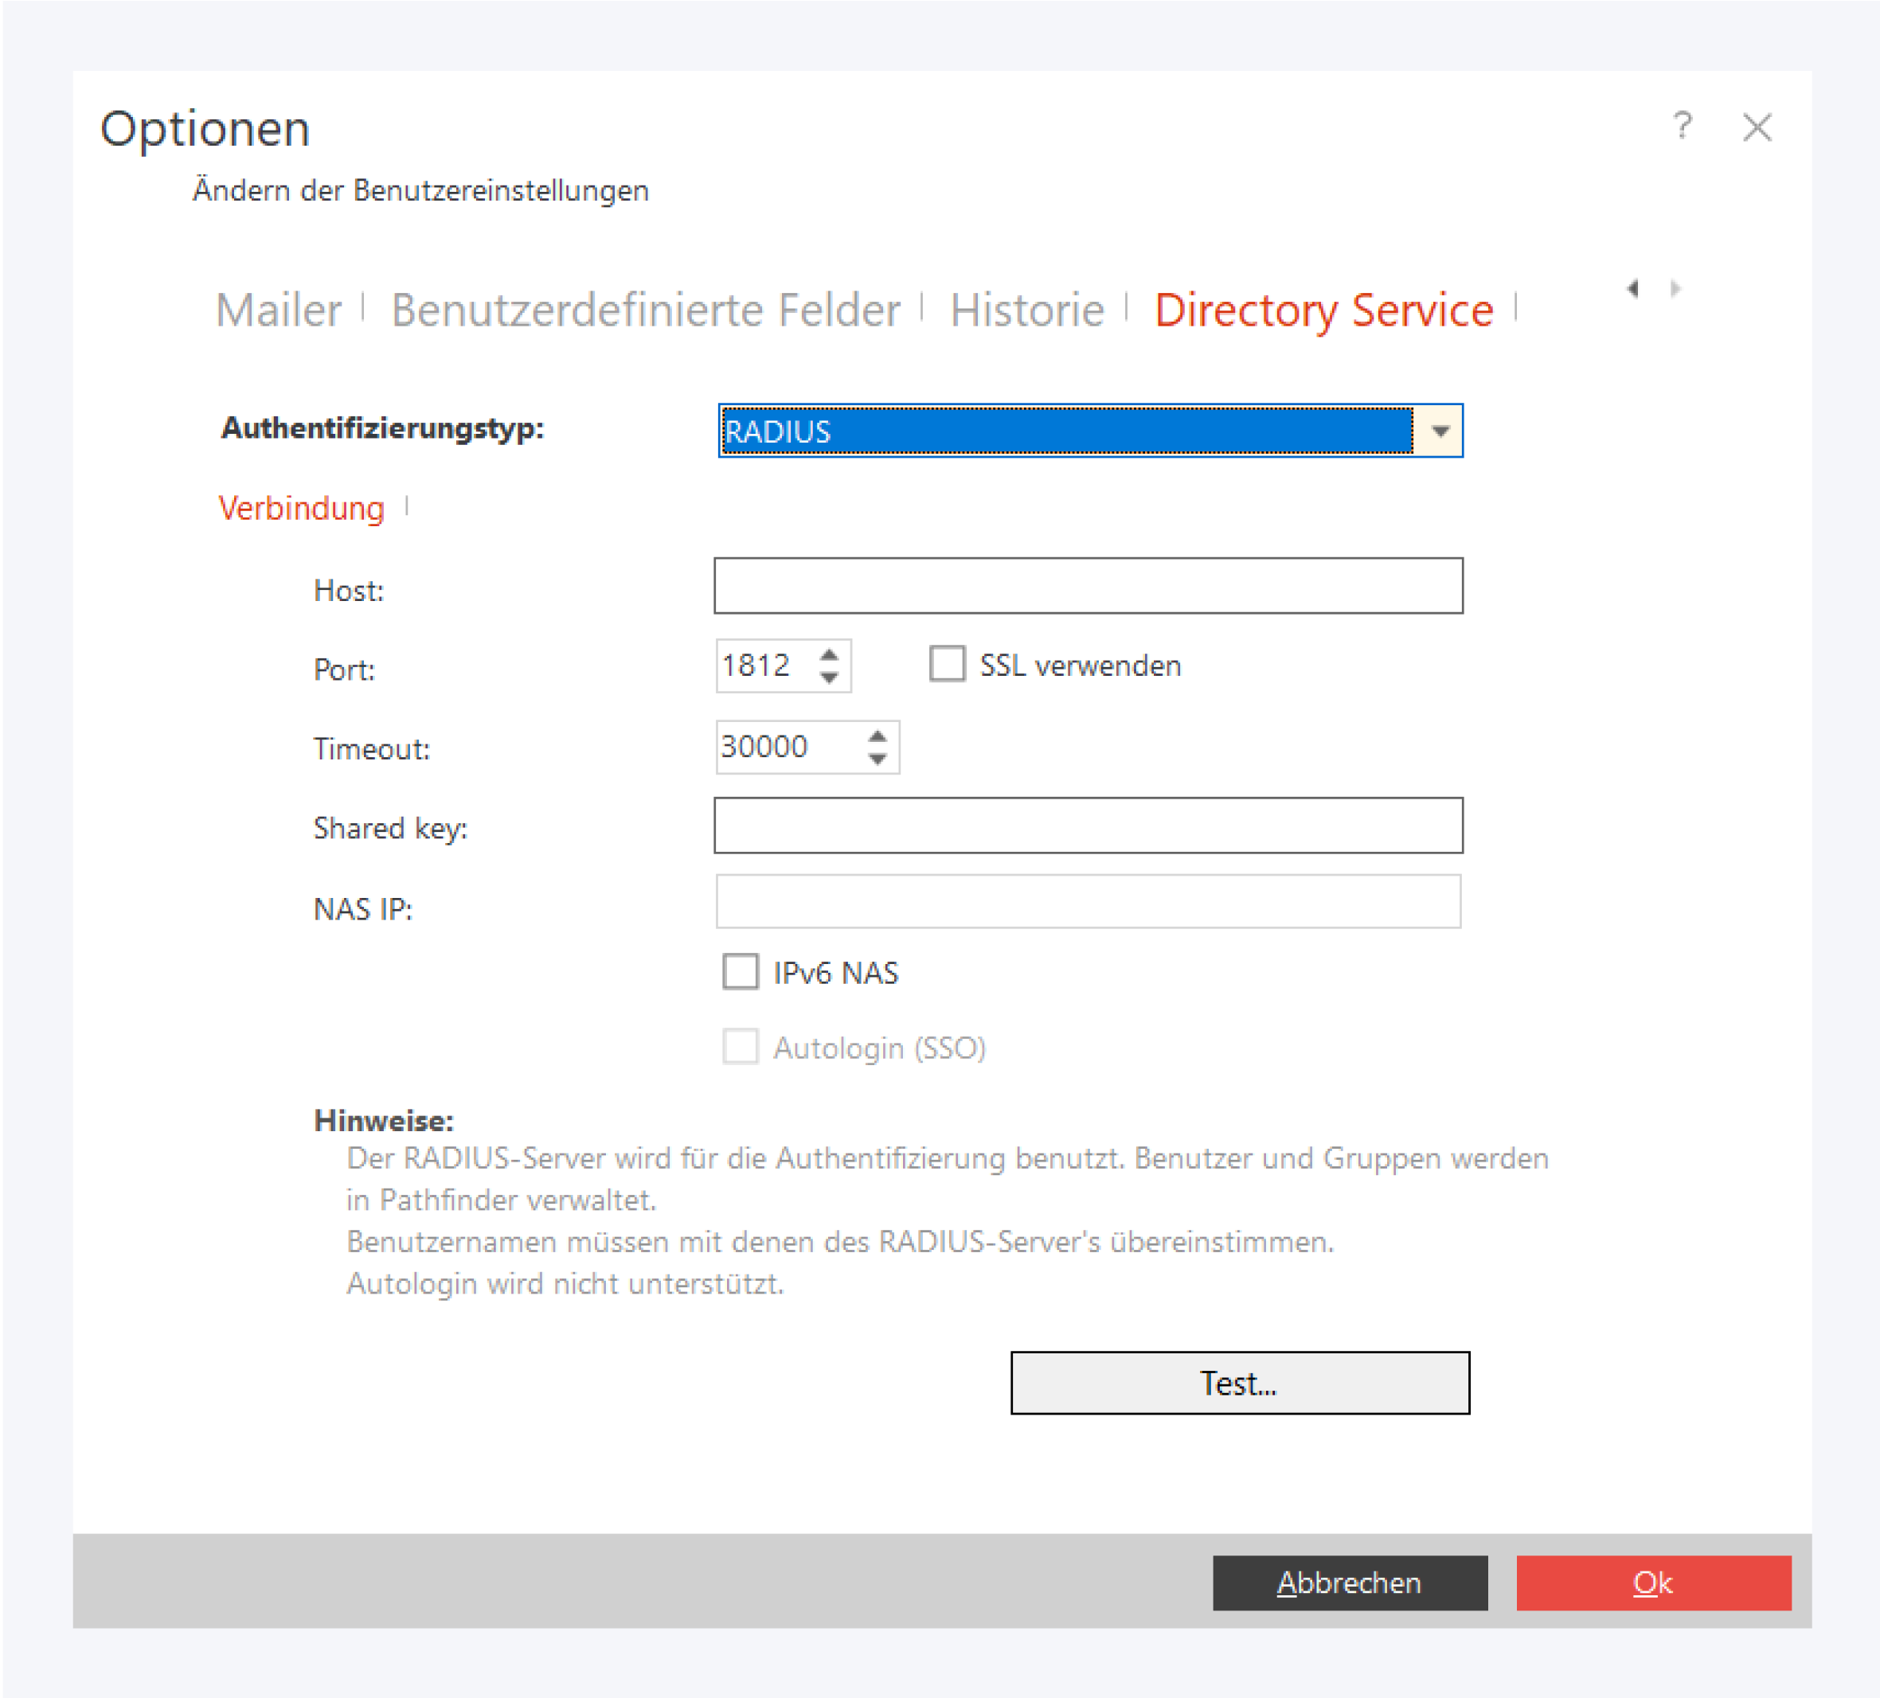1880x1698 pixels.
Task: Open the Historie tab
Action: [1026, 310]
